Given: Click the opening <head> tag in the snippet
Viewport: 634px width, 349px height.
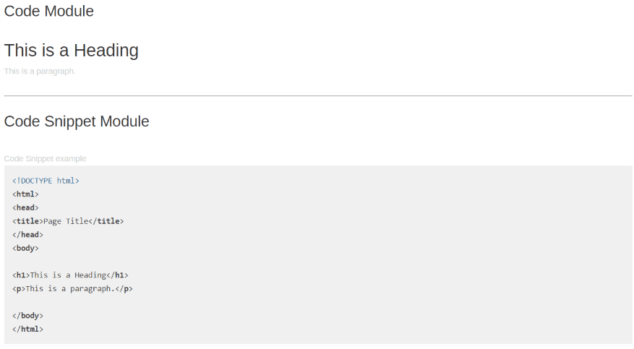Looking at the screenshot, I should [25, 207].
